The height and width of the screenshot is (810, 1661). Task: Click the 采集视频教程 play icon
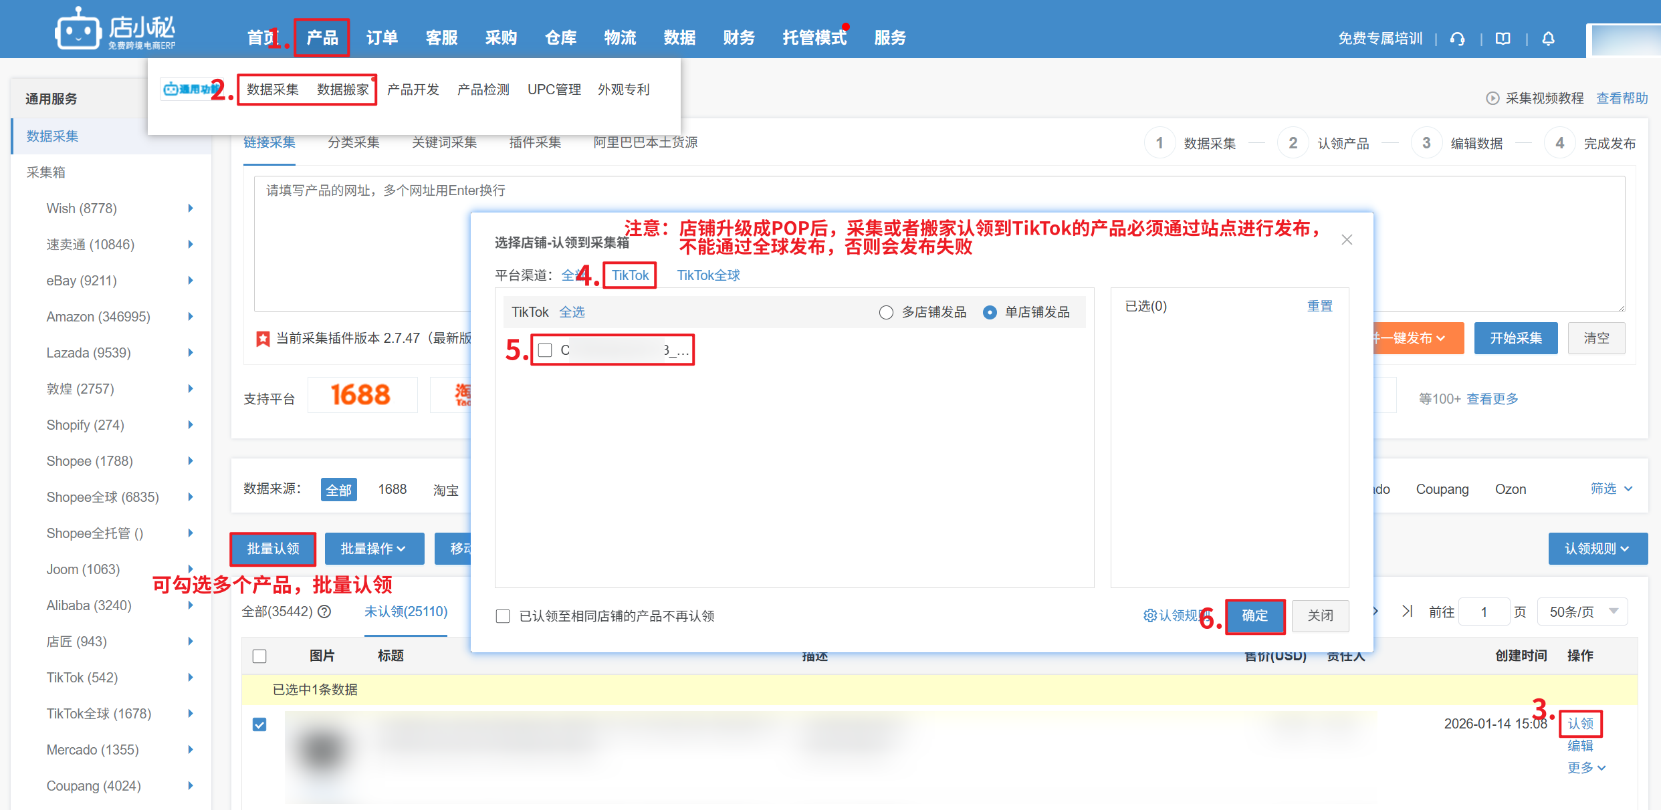coord(1492,98)
